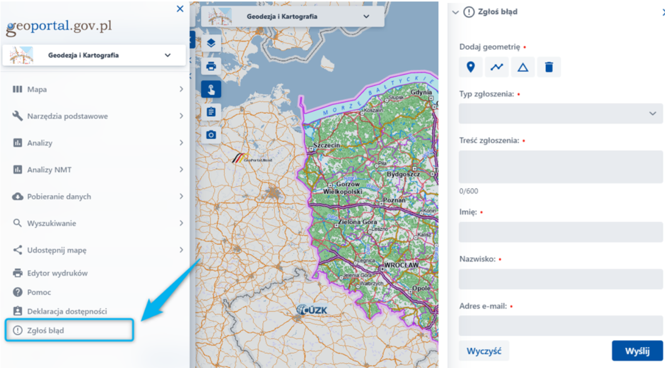Image resolution: width=665 pixels, height=368 pixels.
Task: Expand the Mapa menu item
Action: tap(97, 89)
